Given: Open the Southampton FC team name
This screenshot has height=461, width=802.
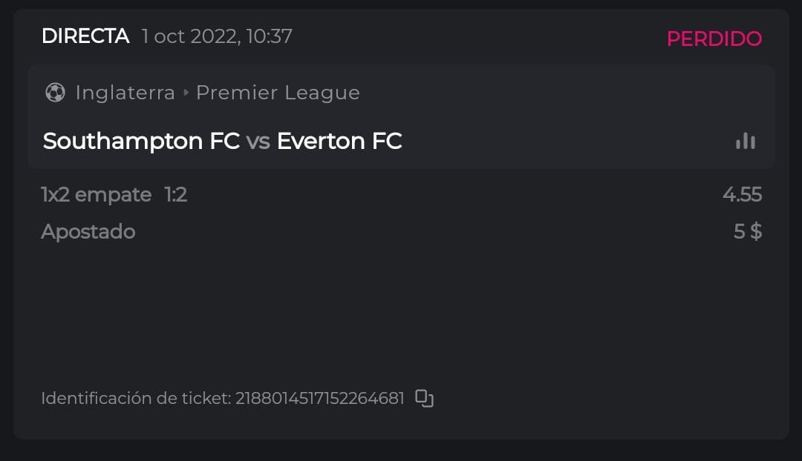Looking at the screenshot, I should (141, 141).
